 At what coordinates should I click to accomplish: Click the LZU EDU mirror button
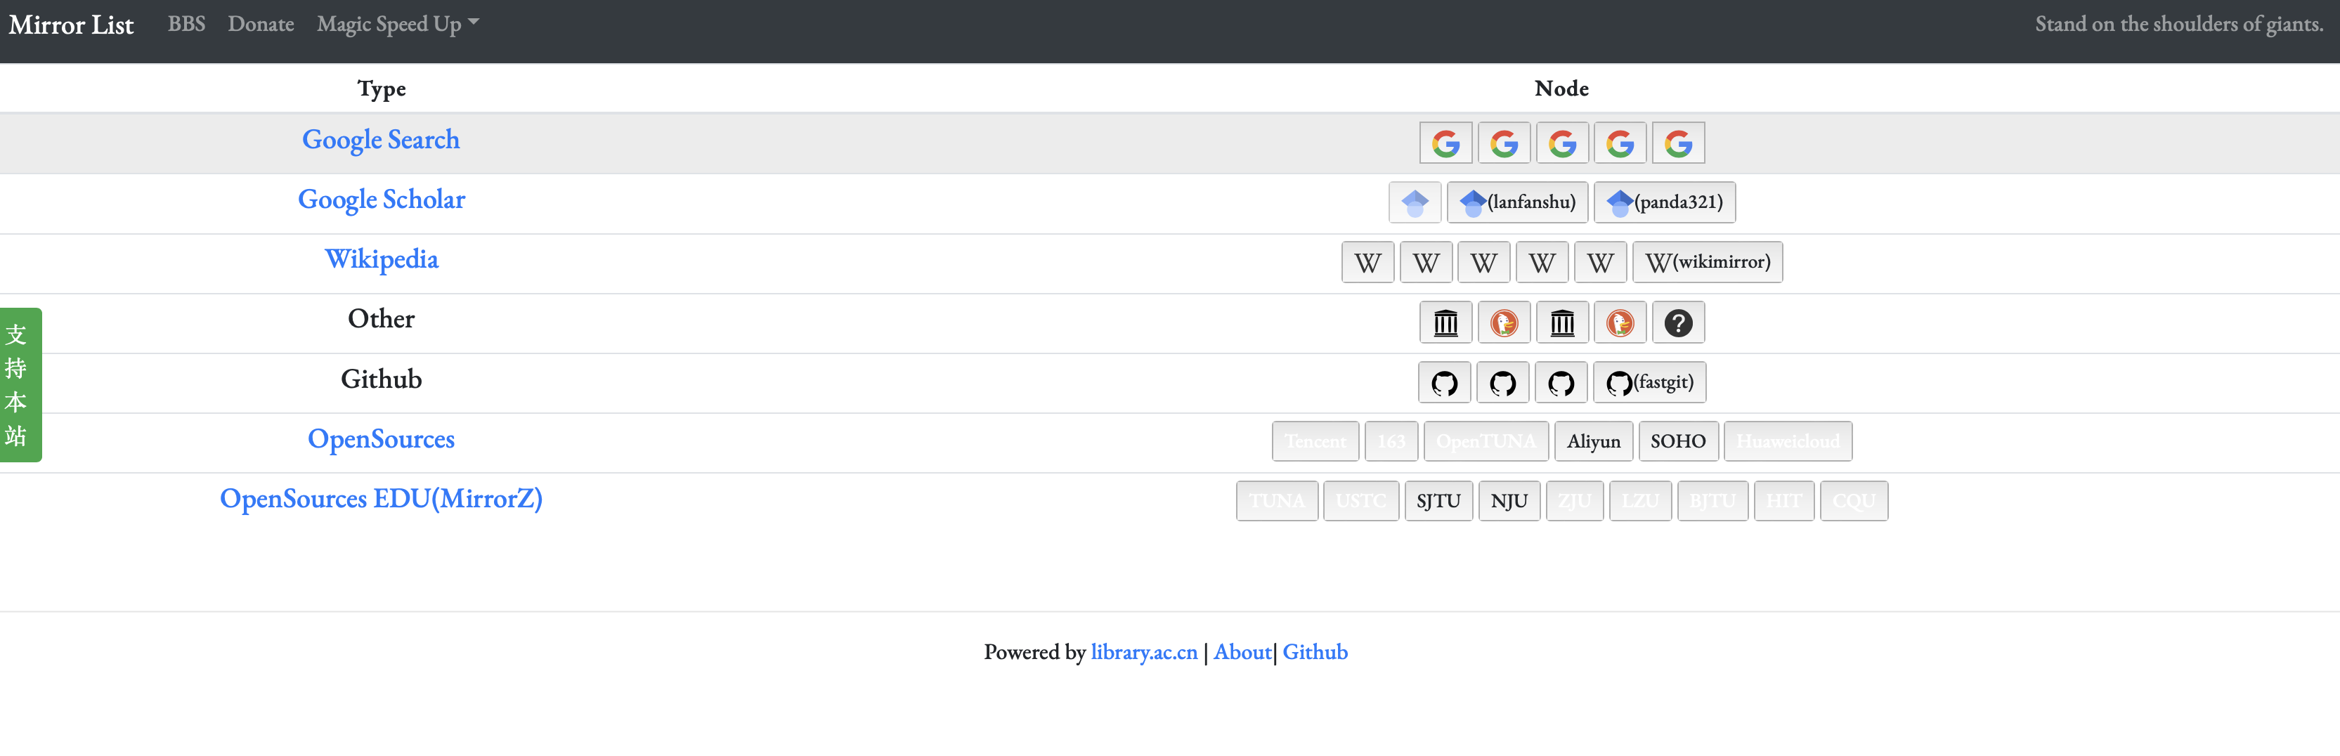click(1639, 502)
